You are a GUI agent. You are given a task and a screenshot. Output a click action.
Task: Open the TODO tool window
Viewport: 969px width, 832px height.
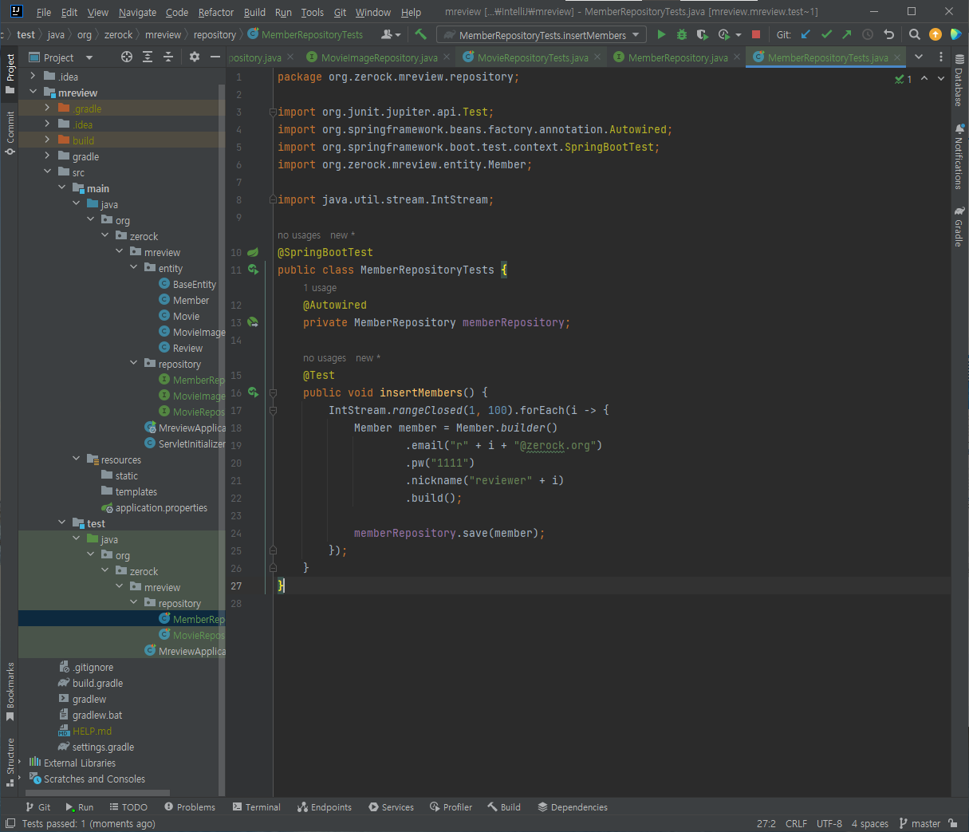click(x=128, y=807)
